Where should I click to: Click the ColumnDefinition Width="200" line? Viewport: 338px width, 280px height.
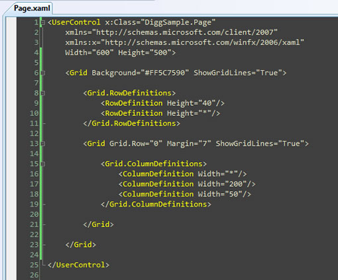pos(187,184)
